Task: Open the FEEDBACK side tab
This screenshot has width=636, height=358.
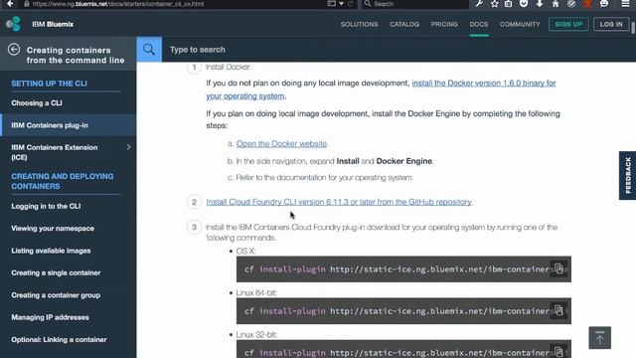Action: (627, 175)
